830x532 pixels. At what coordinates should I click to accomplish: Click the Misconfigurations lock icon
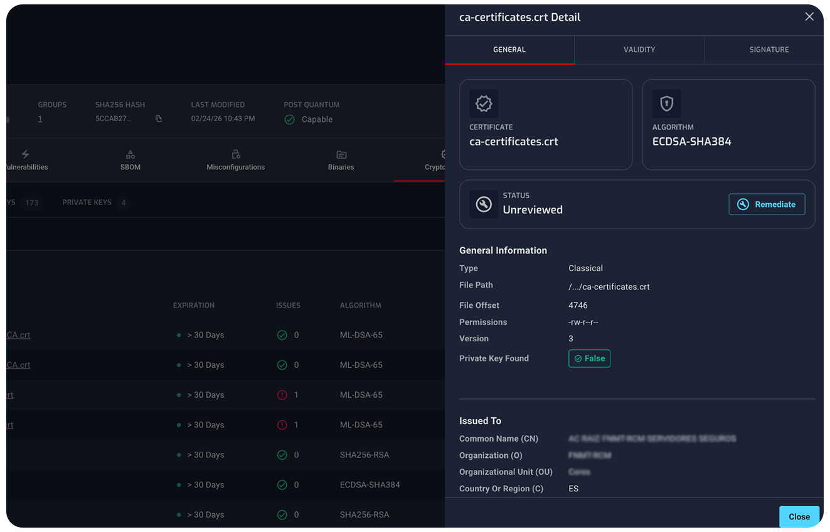[x=236, y=154]
